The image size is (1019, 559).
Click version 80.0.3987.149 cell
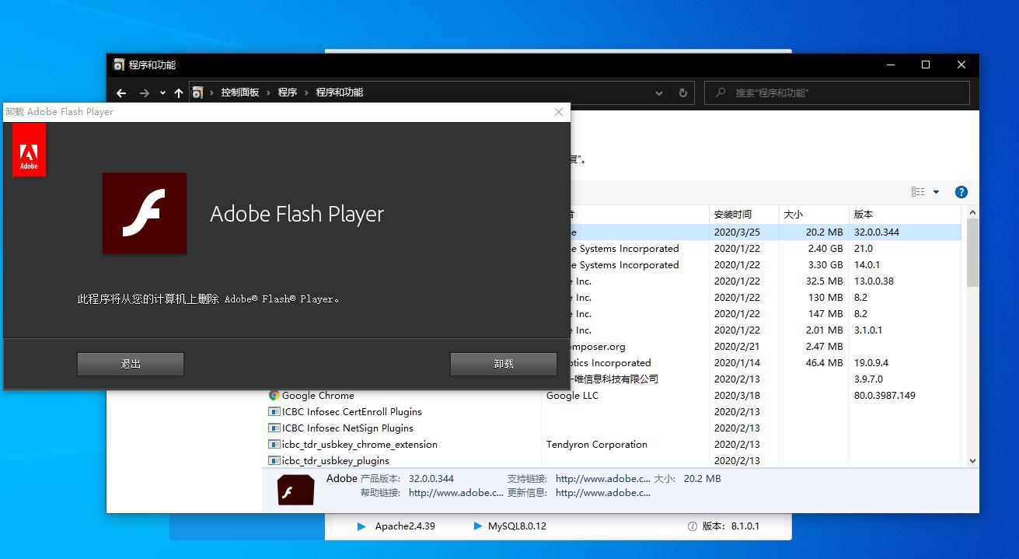tap(885, 396)
